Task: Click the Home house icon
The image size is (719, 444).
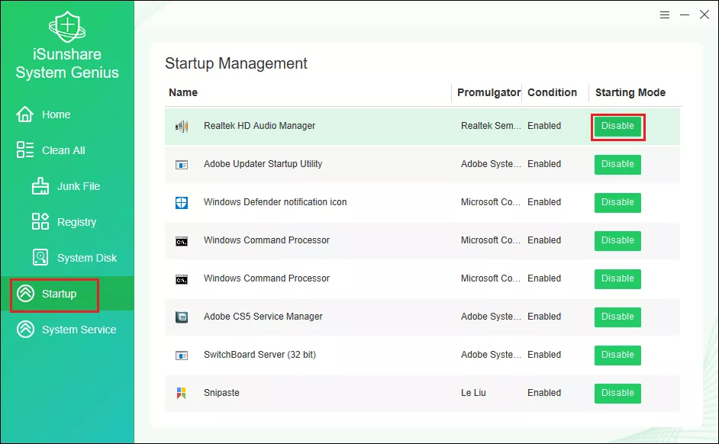Action: [24, 114]
